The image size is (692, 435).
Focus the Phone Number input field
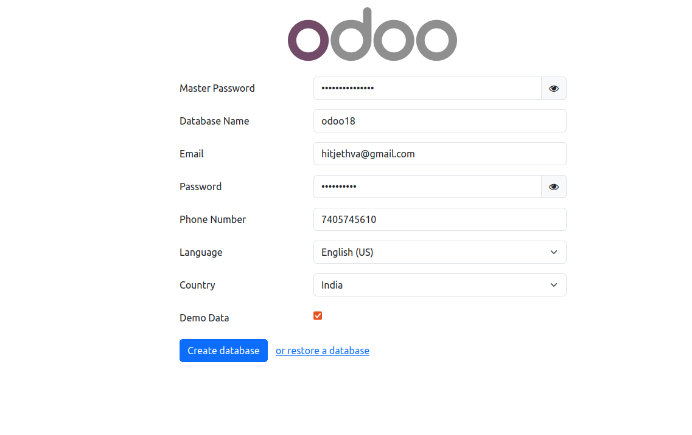tap(439, 219)
